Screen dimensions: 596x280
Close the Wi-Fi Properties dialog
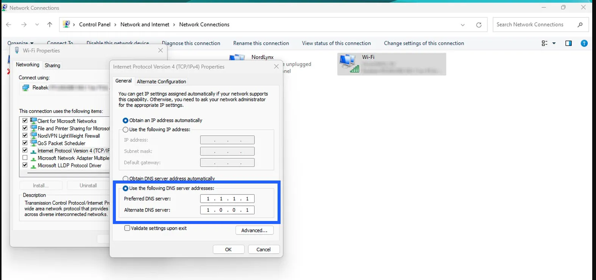click(161, 50)
